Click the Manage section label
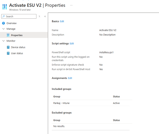 coord(11,29)
